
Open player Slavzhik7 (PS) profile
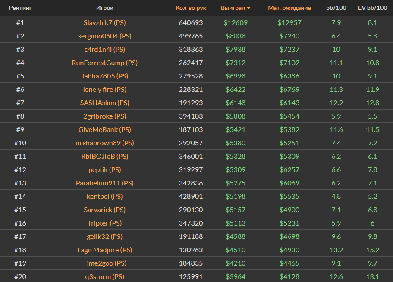pos(105,23)
